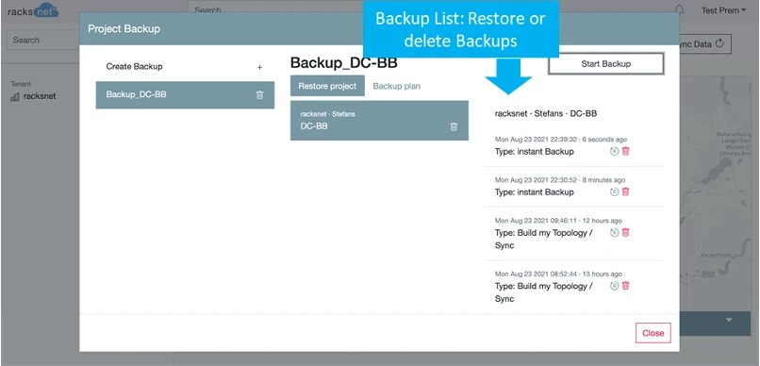
Task: Open the Test Prem user dropdown
Action: [723, 10]
